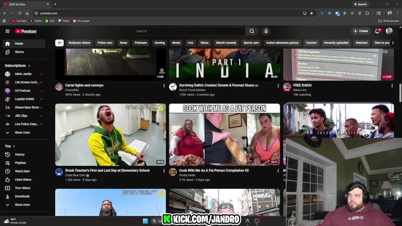402x226 pixels.
Task: Open Code Blue Cam channel avatar
Action: tap(59, 172)
